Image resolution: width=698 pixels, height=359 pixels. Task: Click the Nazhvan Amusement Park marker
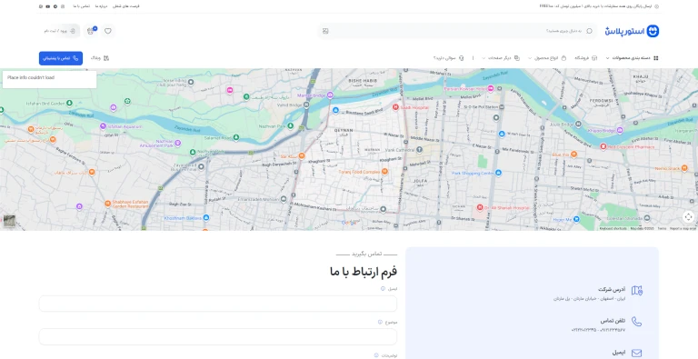coord(177,143)
